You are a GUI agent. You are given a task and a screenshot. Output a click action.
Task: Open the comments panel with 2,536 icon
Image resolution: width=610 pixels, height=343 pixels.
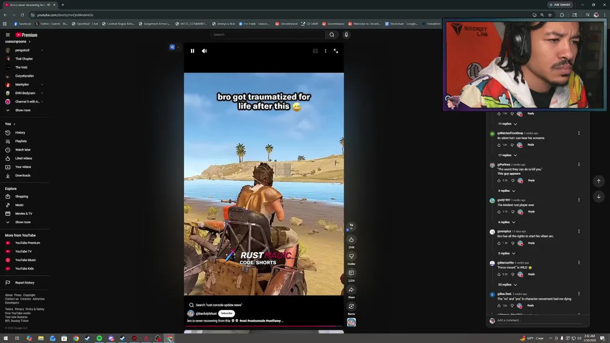351,273
